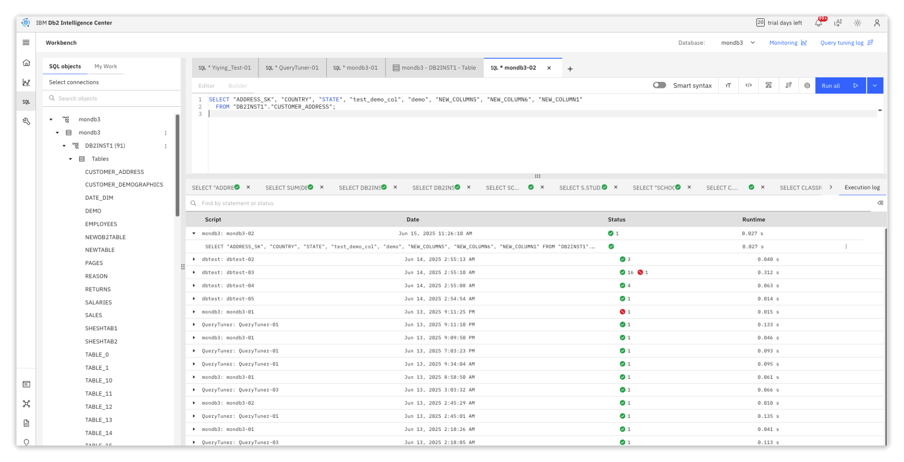Open overflow menu for SELECT ADDRESS_SK log row
The width and height of the screenshot is (904, 462).
[846, 247]
